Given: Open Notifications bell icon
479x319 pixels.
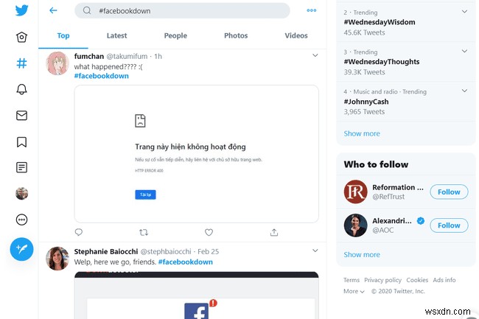Looking at the screenshot, I should [21, 89].
